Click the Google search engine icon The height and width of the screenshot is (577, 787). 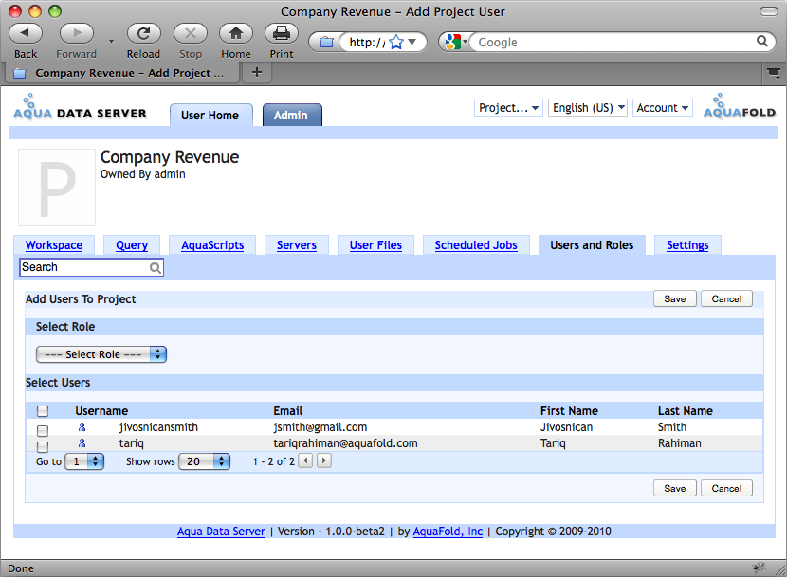click(x=452, y=42)
